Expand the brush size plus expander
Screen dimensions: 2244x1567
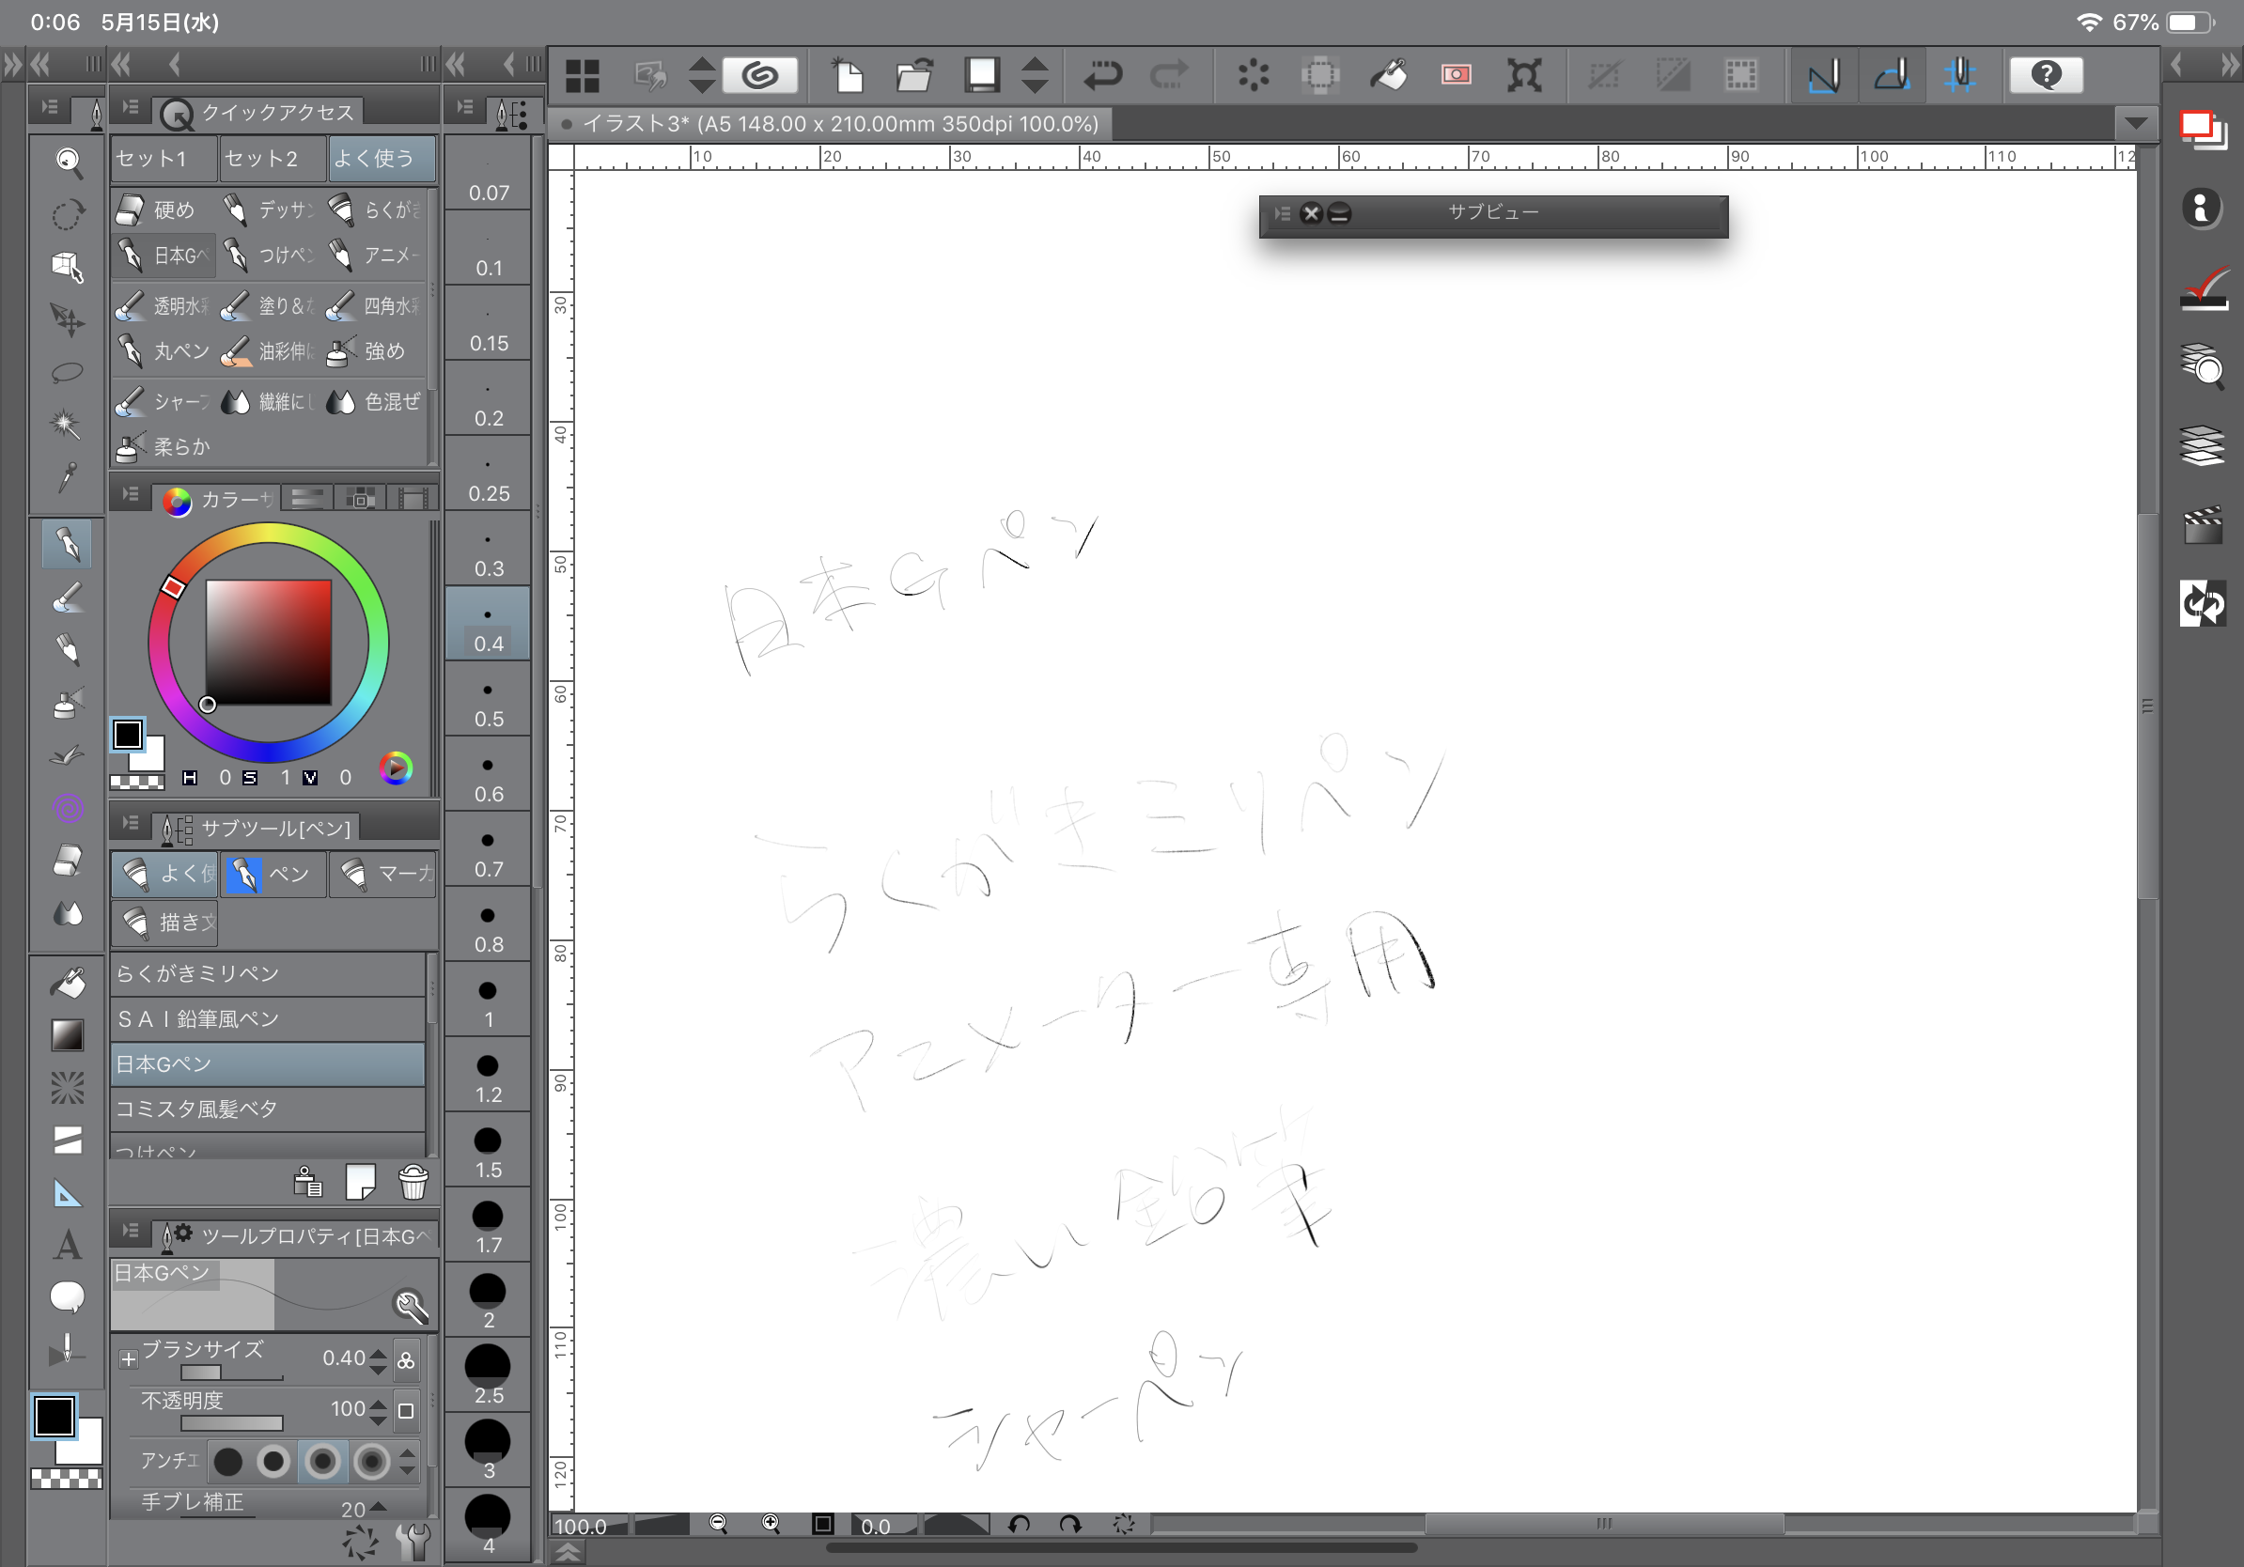pyautogui.click(x=128, y=1359)
